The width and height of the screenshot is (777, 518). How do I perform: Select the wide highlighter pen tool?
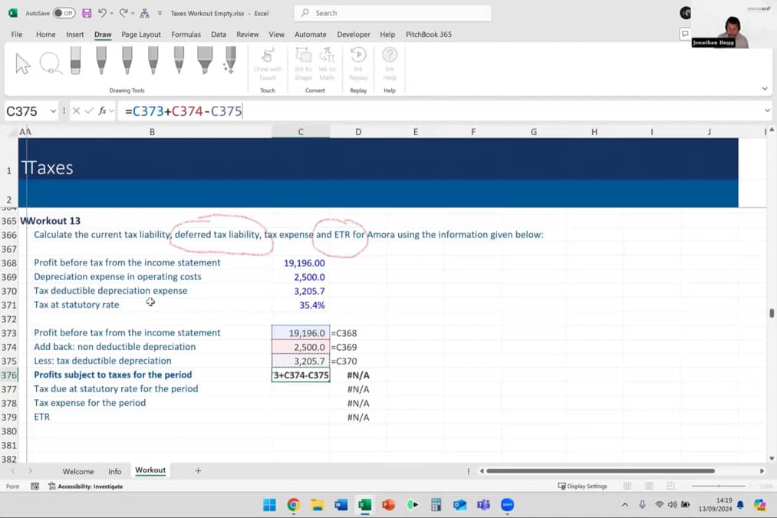point(205,61)
